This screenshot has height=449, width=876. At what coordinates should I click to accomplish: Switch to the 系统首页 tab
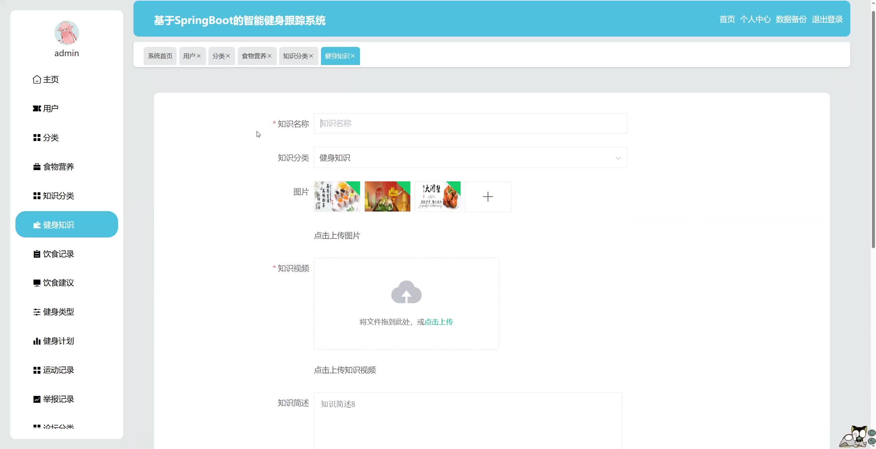[160, 56]
